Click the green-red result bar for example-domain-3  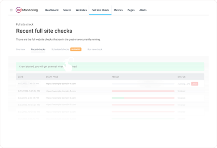point(143,98)
